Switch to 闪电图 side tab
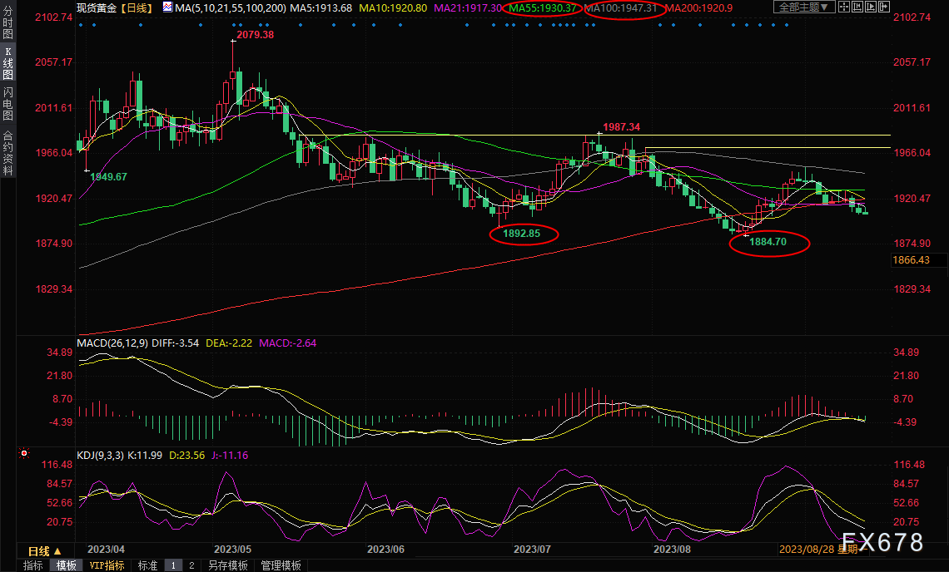Viewport: 949px width, 572px height. tap(7, 103)
